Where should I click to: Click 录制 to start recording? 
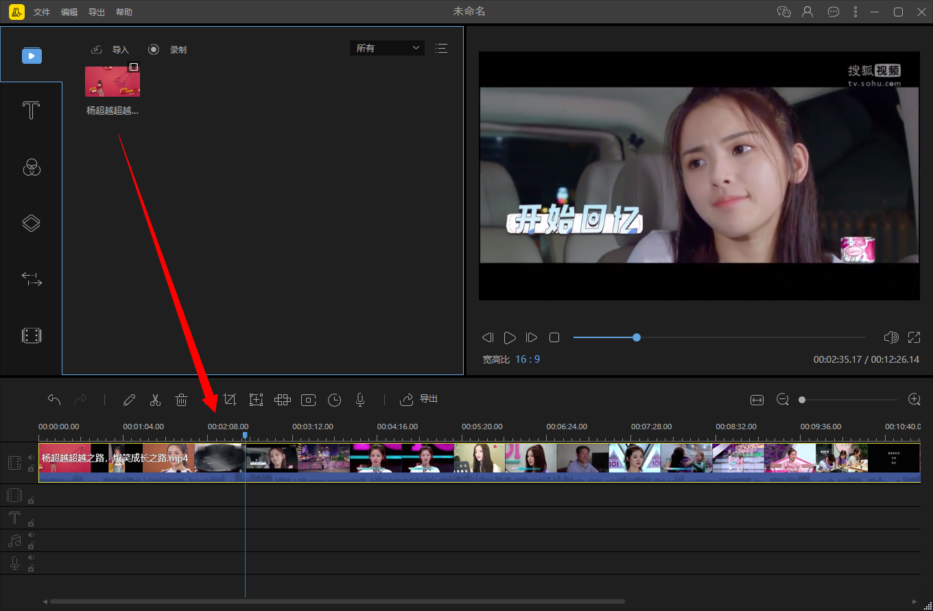167,49
